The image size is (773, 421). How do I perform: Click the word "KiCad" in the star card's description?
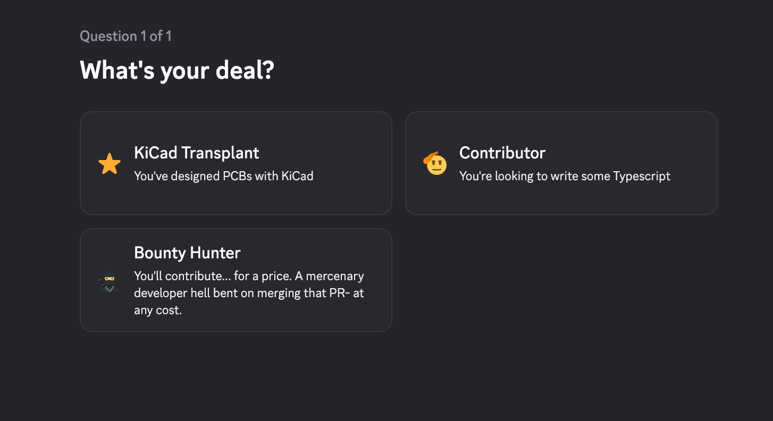coord(298,176)
